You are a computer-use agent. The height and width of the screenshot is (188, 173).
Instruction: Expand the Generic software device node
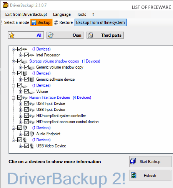tap(20, 80)
